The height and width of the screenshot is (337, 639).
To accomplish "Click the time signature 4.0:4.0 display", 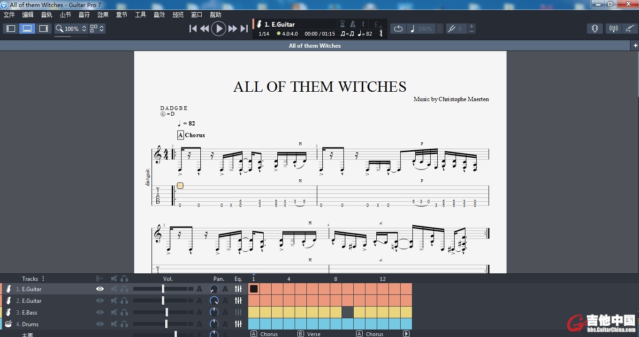I will [287, 34].
